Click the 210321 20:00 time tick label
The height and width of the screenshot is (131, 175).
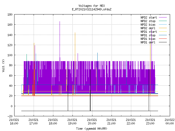[92, 122]
